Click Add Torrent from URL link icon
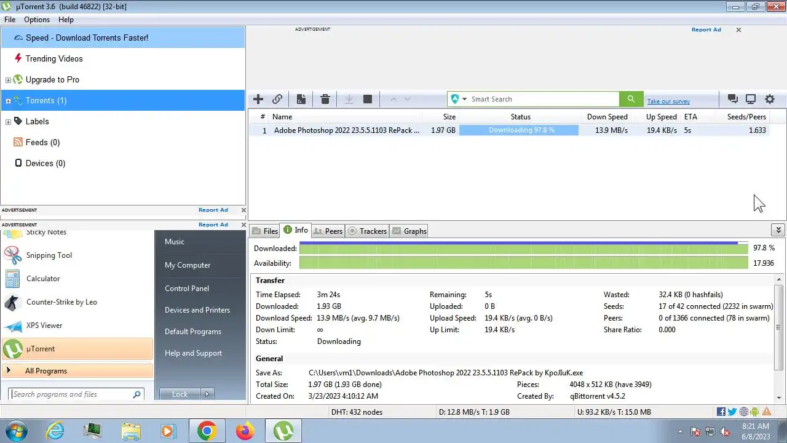787x443 pixels. 277,99
